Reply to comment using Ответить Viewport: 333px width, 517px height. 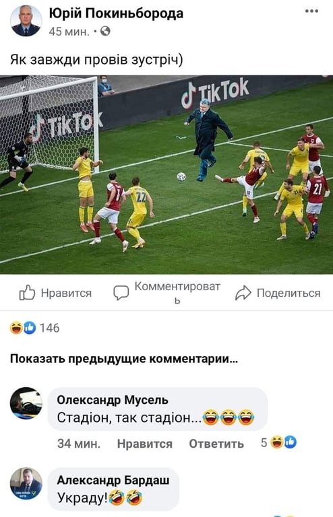click(216, 444)
